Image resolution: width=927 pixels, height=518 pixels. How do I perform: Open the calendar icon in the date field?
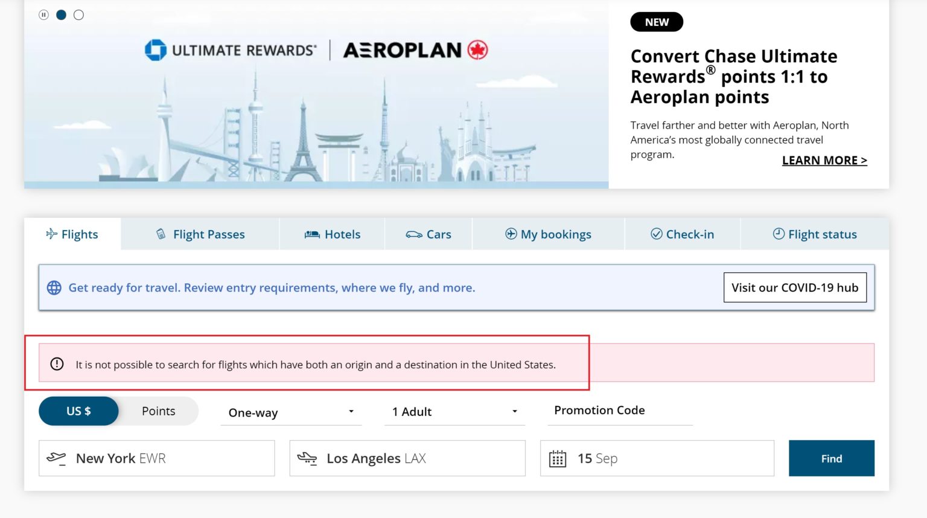click(x=556, y=459)
